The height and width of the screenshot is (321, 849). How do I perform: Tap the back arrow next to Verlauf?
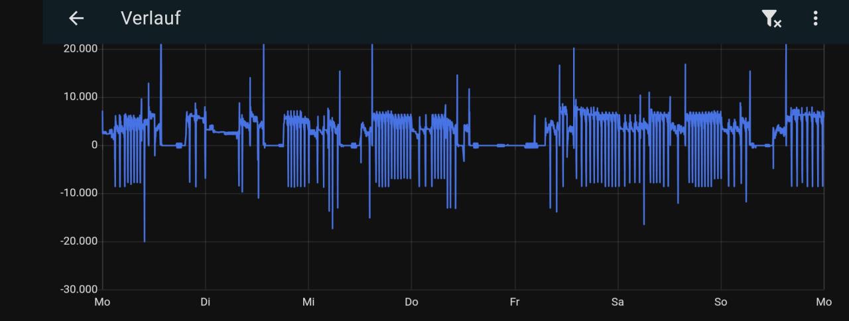click(x=76, y=19)
